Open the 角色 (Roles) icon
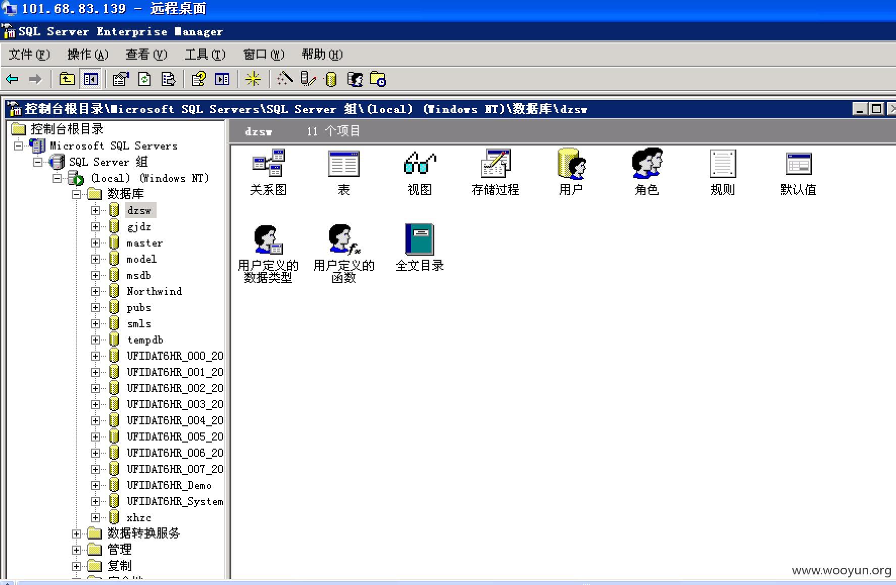Screen dimensions: 896x585 pyautogui.click(x=647, y=163)
